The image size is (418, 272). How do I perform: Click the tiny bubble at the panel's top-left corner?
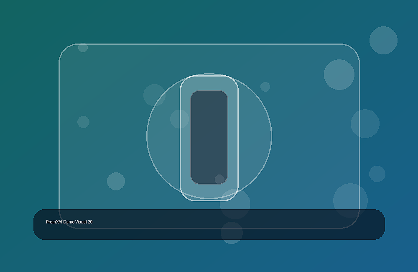(83, 48)
